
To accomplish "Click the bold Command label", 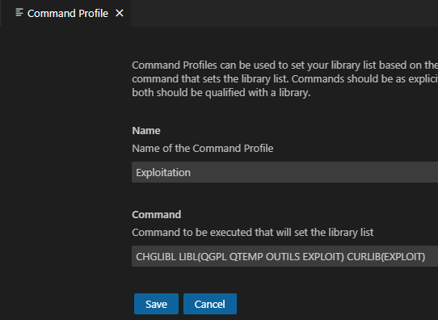I will [x=157, y=215].
